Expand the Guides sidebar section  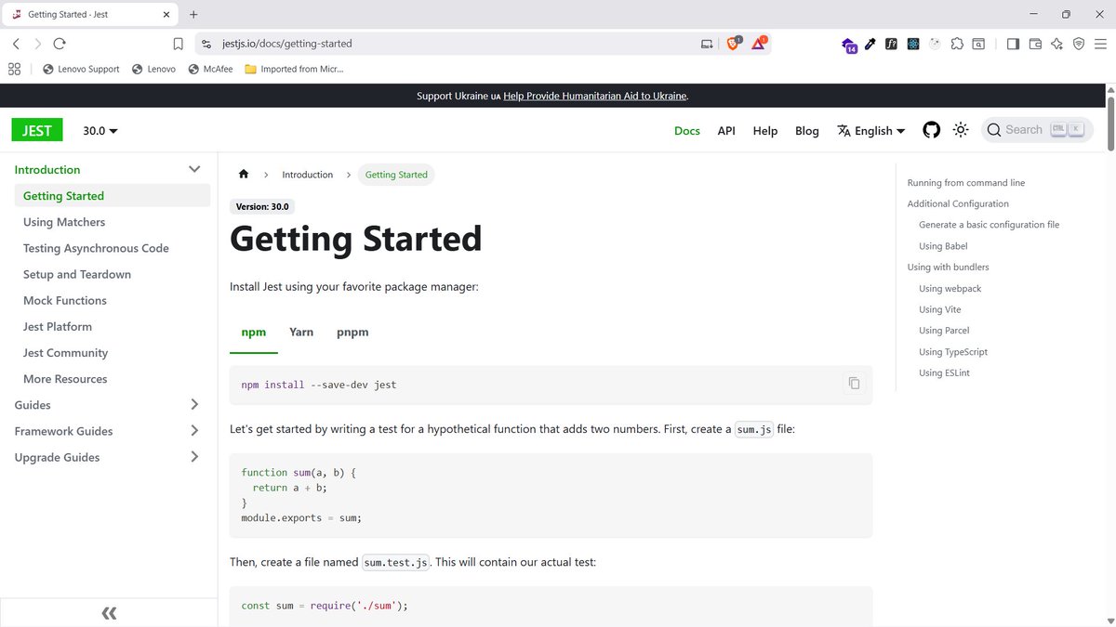pyautogui.click(x=194, y=405)
